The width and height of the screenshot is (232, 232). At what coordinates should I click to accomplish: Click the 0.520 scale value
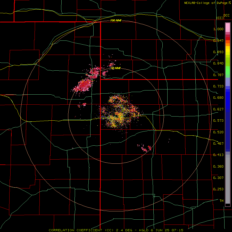click(x=218, y=132)
